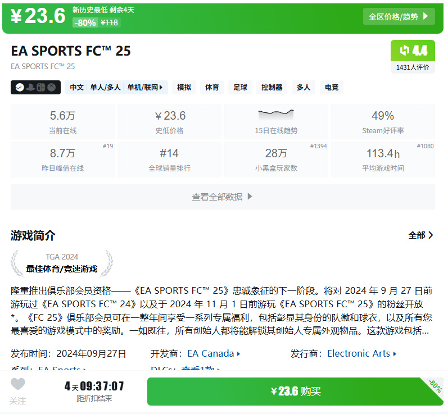Click the ¥23.6 史低价格 stat cell
448x414 pixels.
169,122
